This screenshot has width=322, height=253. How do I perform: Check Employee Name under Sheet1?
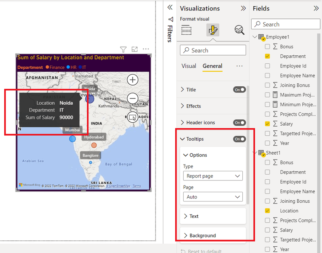(x=267, y=191)
